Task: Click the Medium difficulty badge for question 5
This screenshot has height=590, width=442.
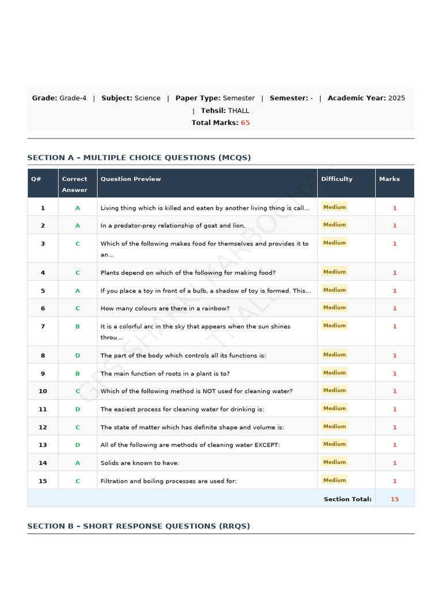Action: click(x=334, y=290)
